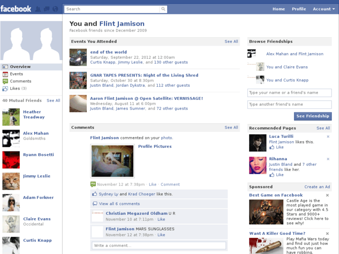
Task: Select Likes (3) in the left sidebar
Action: tap(31, 89)
